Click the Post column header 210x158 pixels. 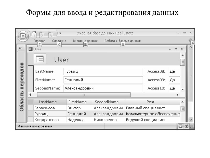(153, 102)
